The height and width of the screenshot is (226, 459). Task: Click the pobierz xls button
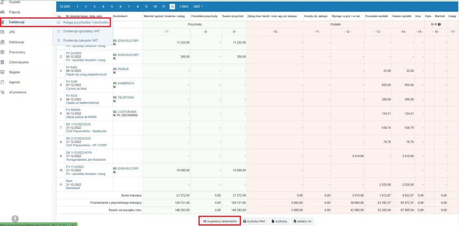(302, 221)
